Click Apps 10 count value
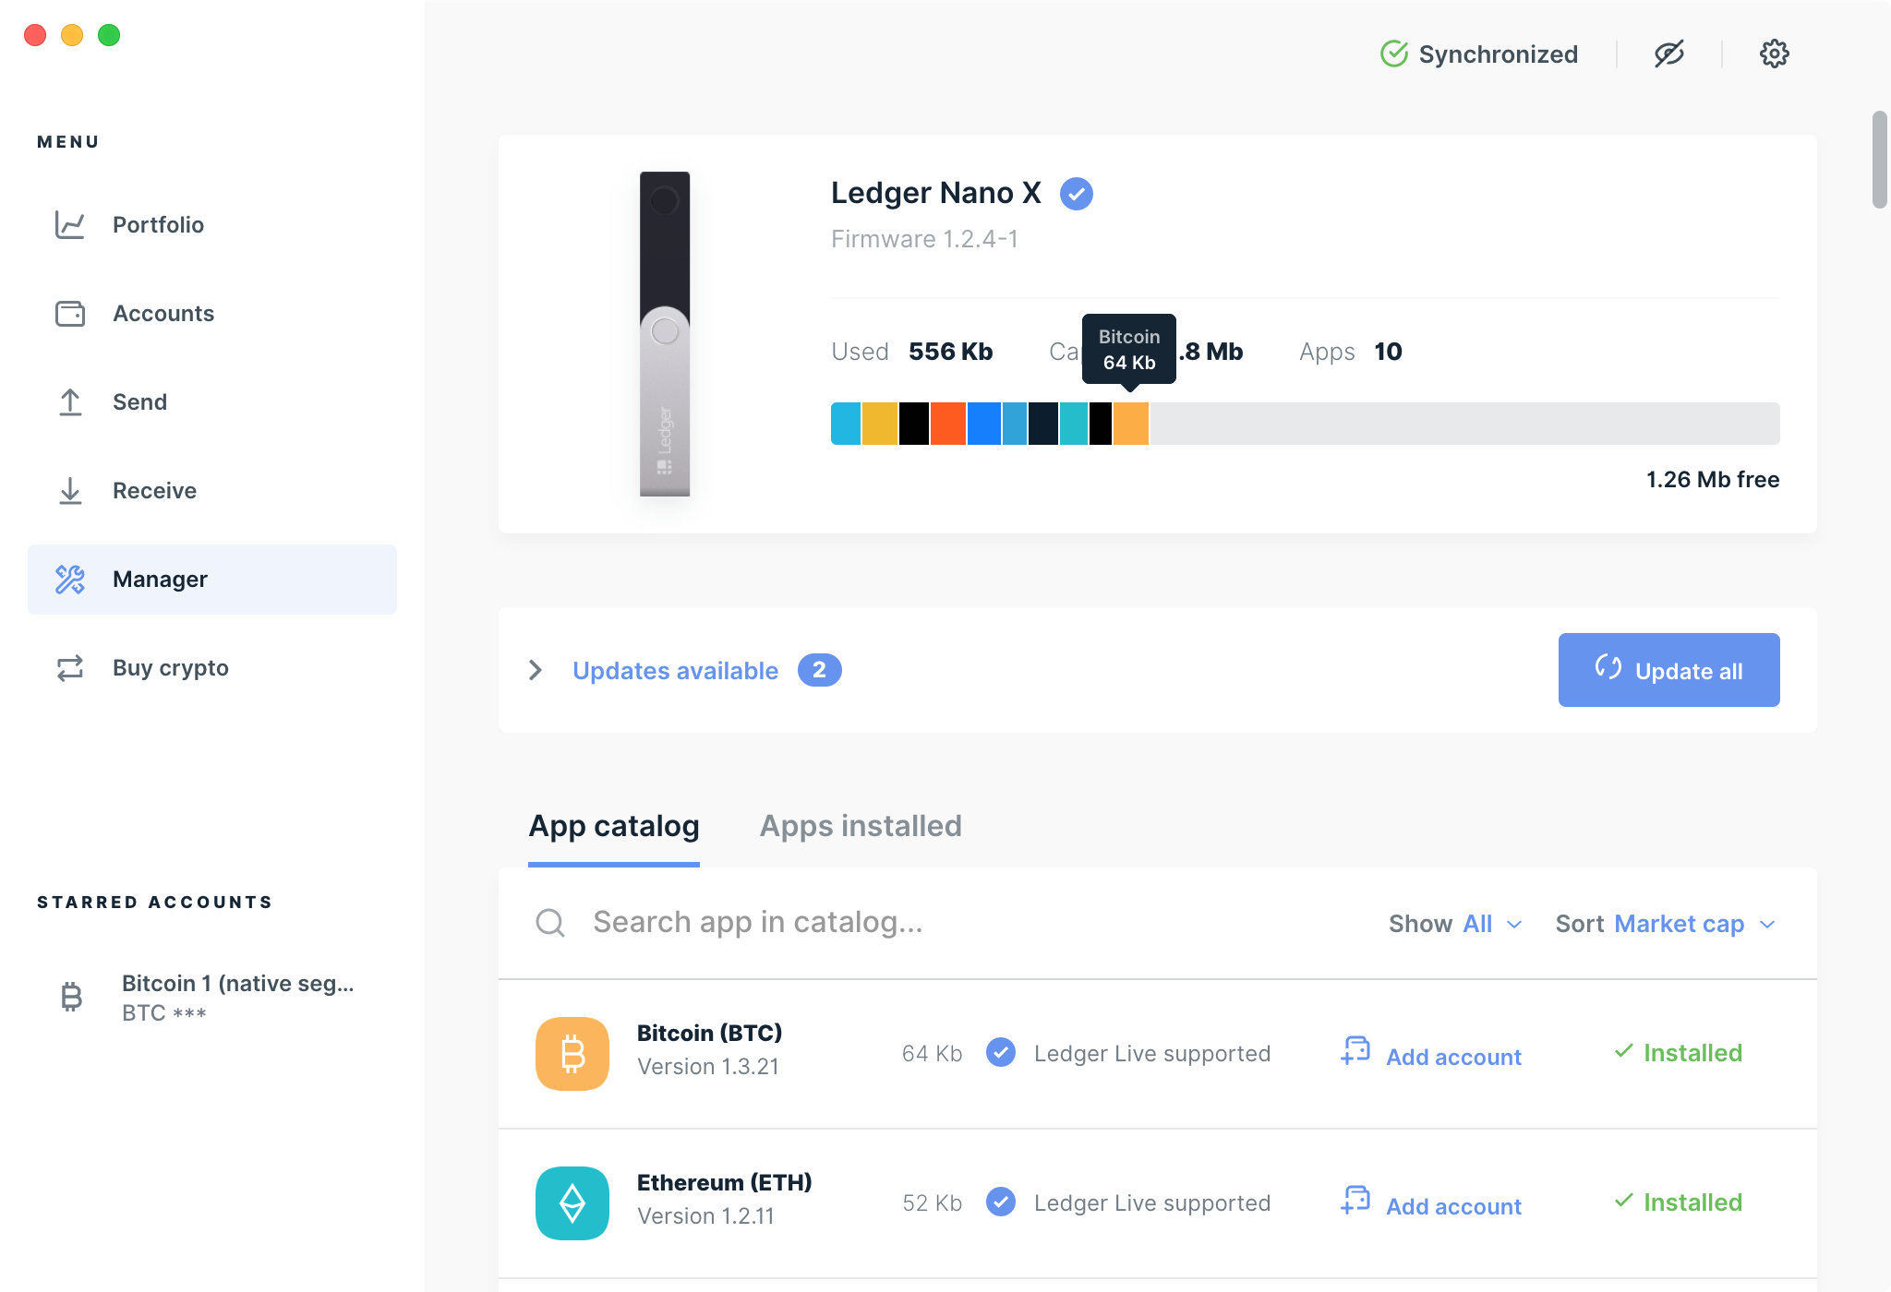This screenshot has height=1292, width=1891. tap(1388, 352)
